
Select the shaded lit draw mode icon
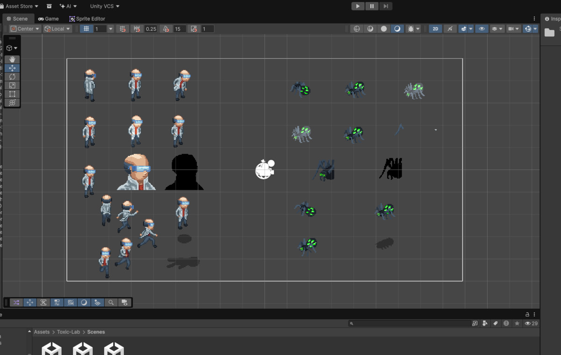pos(397,29)
